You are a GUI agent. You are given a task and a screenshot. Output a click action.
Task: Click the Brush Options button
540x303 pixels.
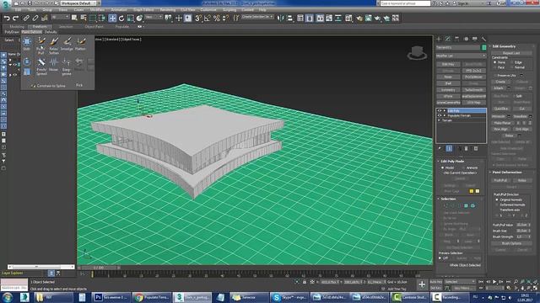point(511,243)
